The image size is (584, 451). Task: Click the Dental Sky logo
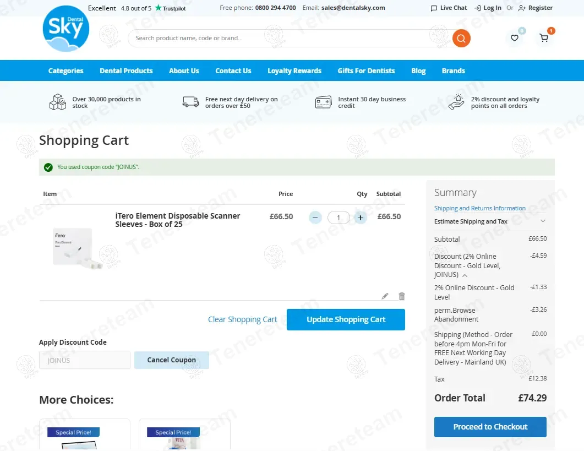point(66,29)
